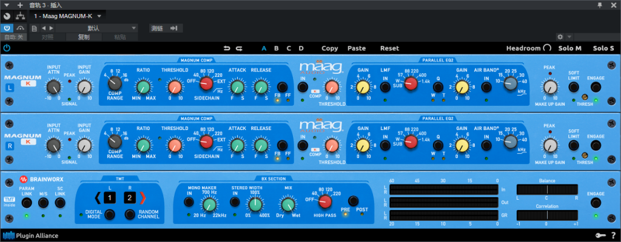Open the 默认 preset dropdown
The image size is (621, 242).
[95, 28]
